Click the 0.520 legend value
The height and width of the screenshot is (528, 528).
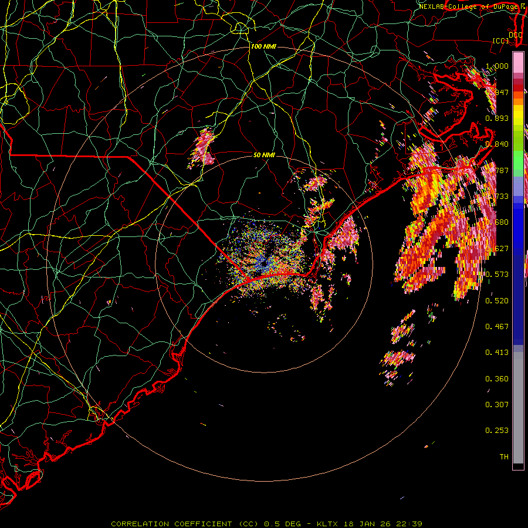[x=497, y=300]
